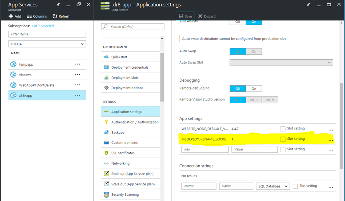The image size is (345, 201).
Task: Expand the Auto Swap Slot dropdown
Action: (x=281, y=62)
